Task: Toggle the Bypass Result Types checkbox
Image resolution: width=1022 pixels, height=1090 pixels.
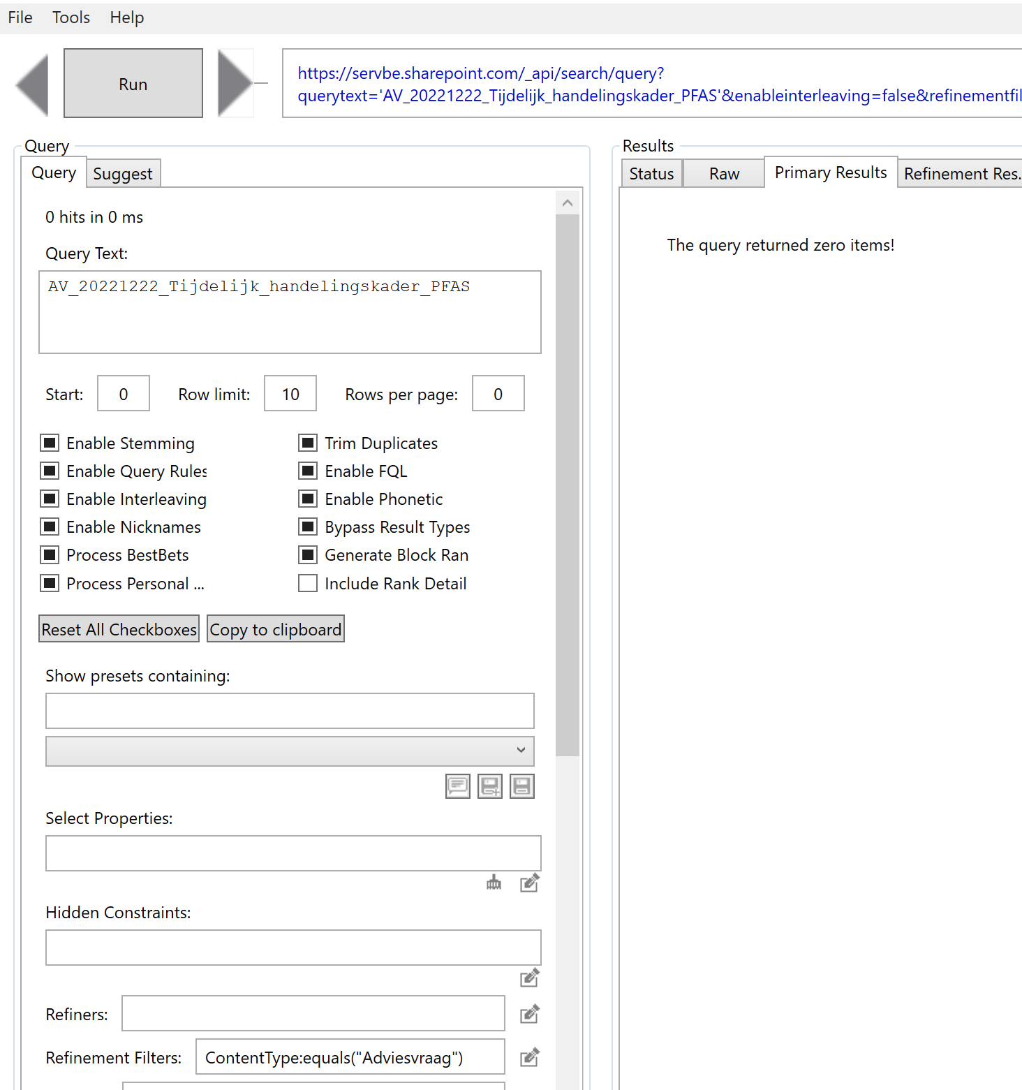Action: point(308,526)
